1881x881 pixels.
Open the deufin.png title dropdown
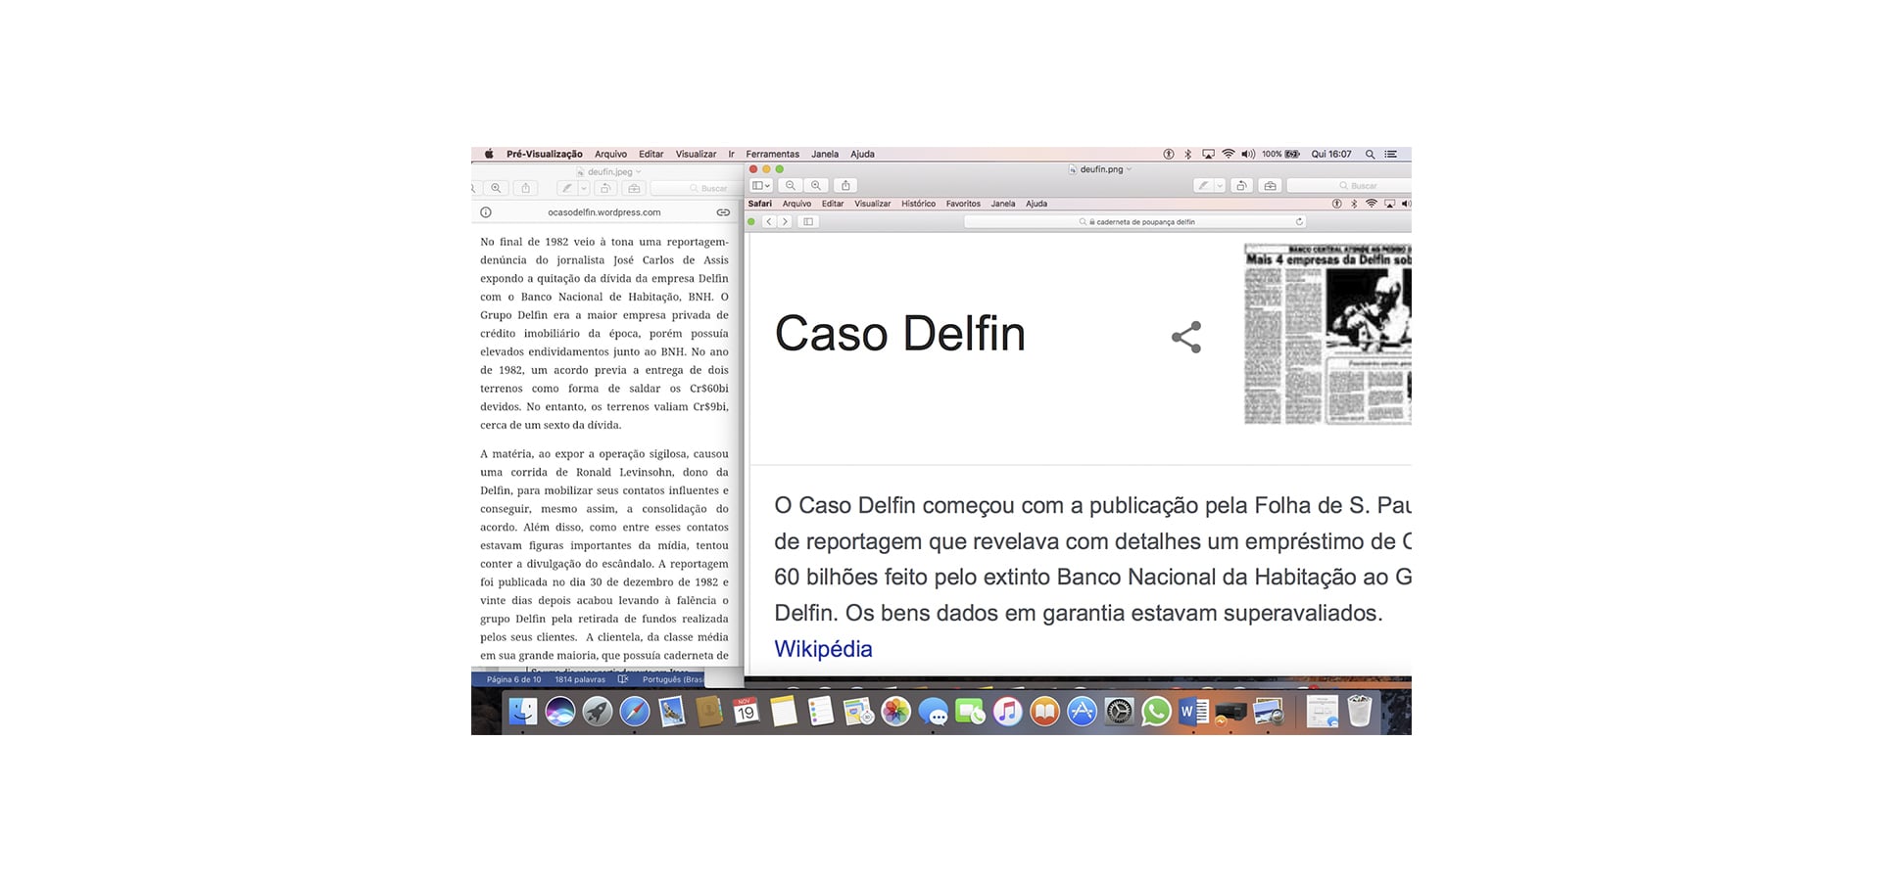[1130, 169]
